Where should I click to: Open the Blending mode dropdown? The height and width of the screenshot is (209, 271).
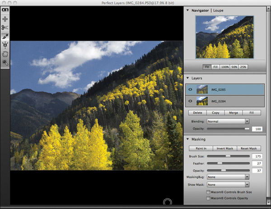228,121
